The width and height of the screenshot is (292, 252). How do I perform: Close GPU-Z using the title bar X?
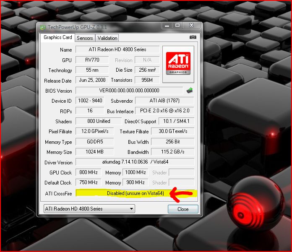[192, 25]
